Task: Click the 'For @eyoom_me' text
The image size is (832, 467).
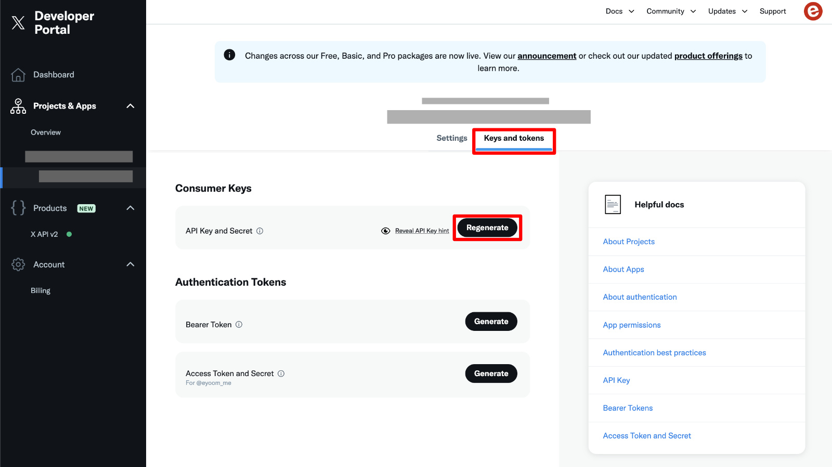Action: tap(209, 383)
